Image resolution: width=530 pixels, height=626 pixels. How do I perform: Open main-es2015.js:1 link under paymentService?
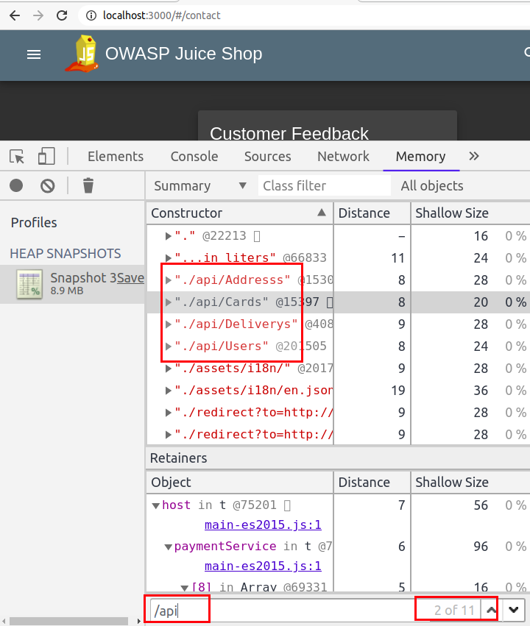click(263, 566)
